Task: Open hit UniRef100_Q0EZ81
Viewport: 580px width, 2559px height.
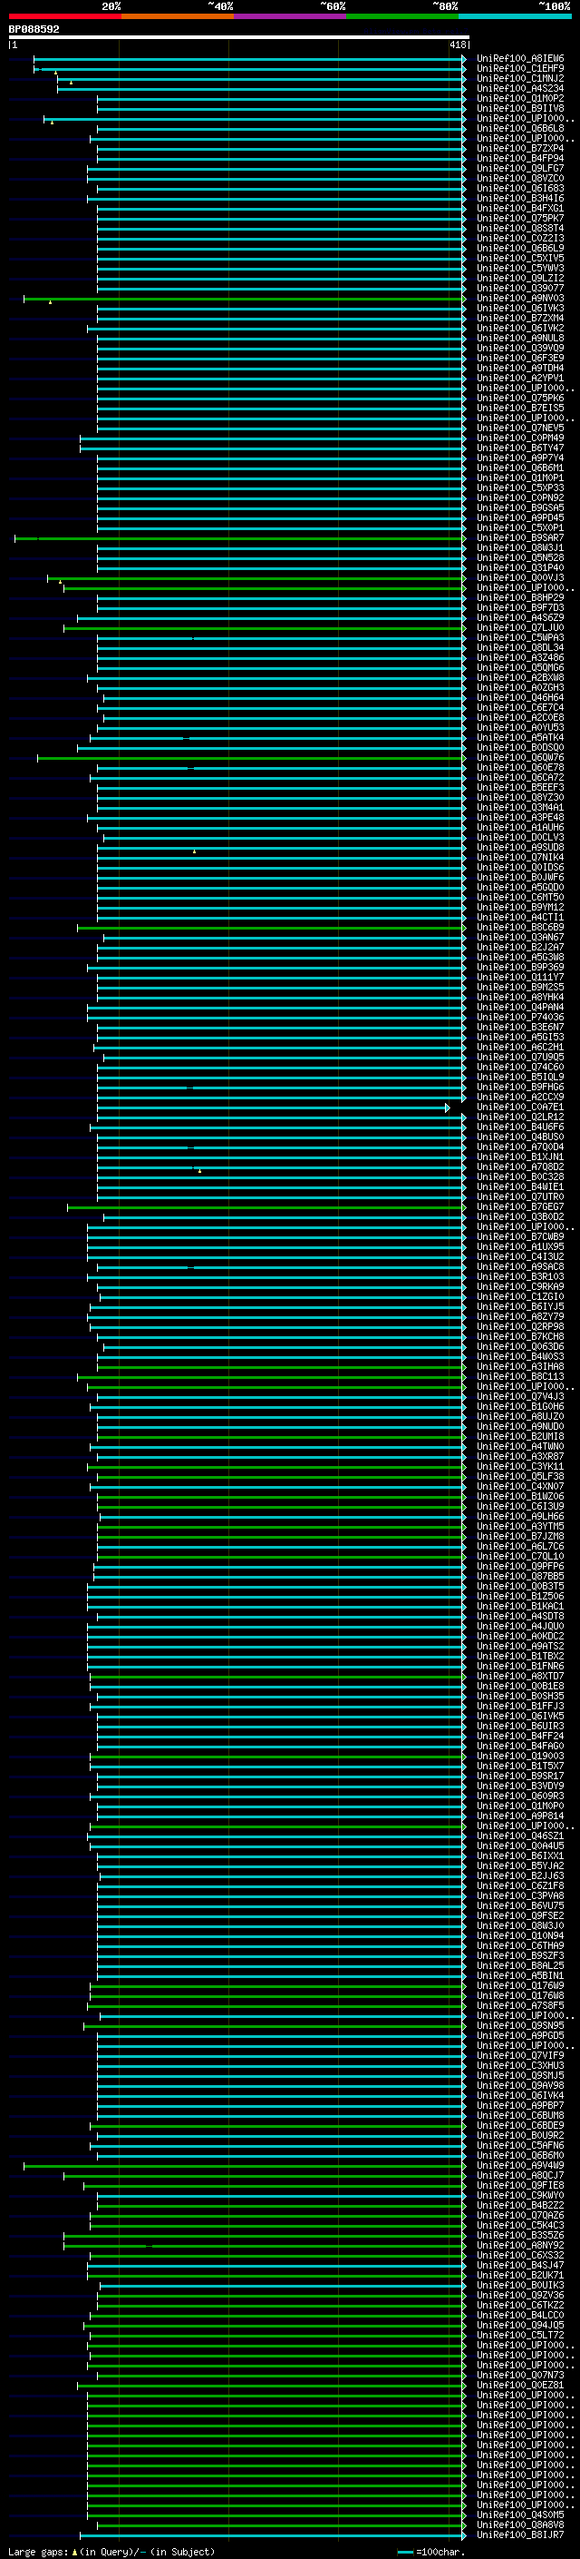Action: pyautogui.click(x=520, y=2385)
